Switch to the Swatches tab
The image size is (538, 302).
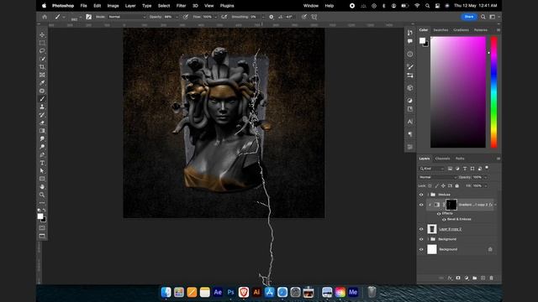coord(440,30)
